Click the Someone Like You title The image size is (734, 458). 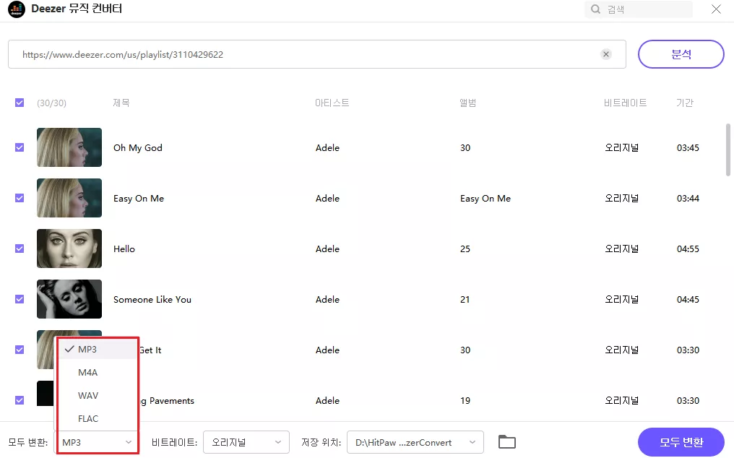(x=152, y=300)
